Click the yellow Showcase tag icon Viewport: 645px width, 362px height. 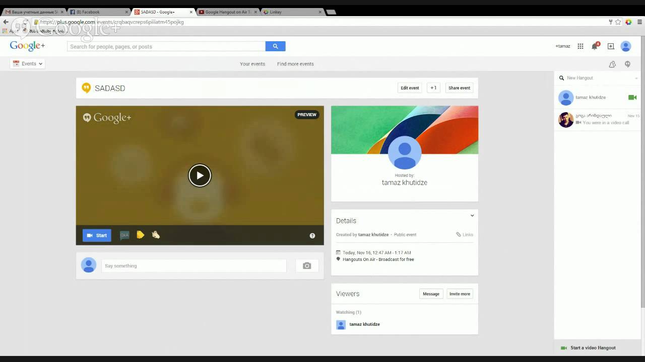coord(141,235)
